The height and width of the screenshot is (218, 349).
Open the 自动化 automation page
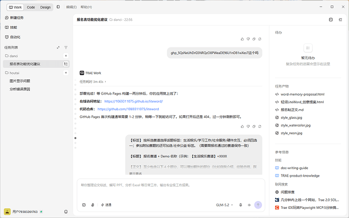point(13,37)
